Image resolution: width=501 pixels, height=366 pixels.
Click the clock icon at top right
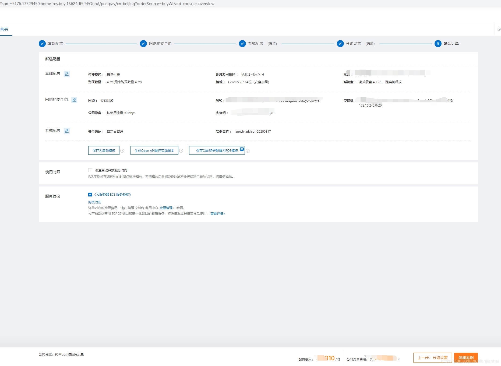point(499,29)
